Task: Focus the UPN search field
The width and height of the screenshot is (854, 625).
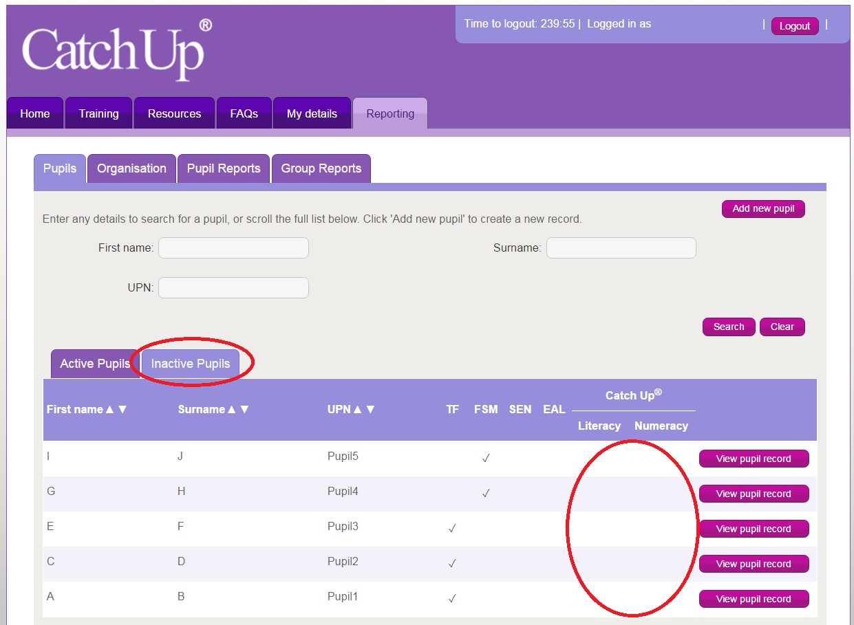Action: tap(233, 287)
